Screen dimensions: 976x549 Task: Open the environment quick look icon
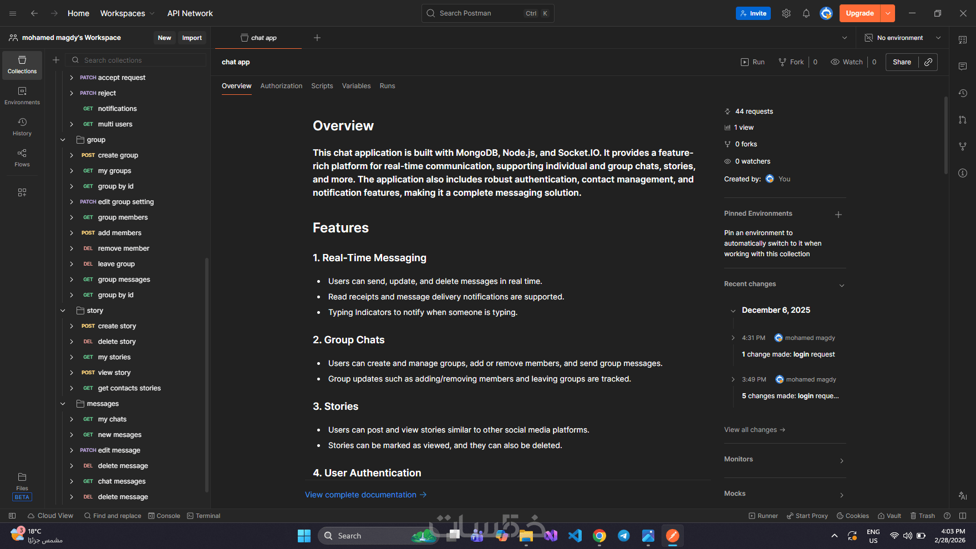pos(868,38)
